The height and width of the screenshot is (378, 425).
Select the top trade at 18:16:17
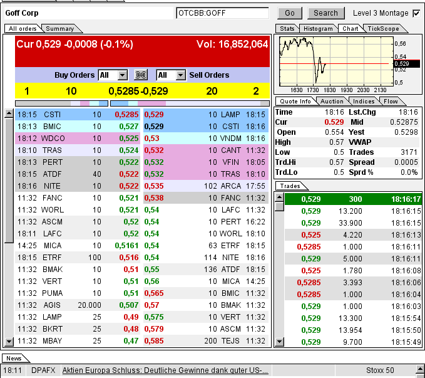point(353,199)
